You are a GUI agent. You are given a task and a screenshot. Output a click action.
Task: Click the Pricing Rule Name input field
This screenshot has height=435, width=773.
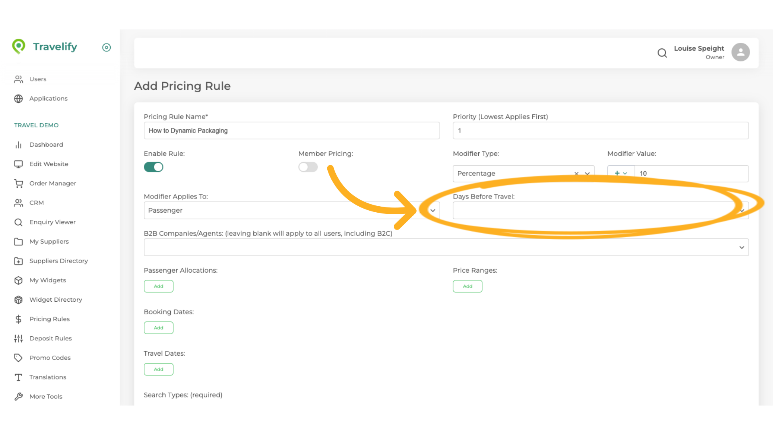point(291,130)
